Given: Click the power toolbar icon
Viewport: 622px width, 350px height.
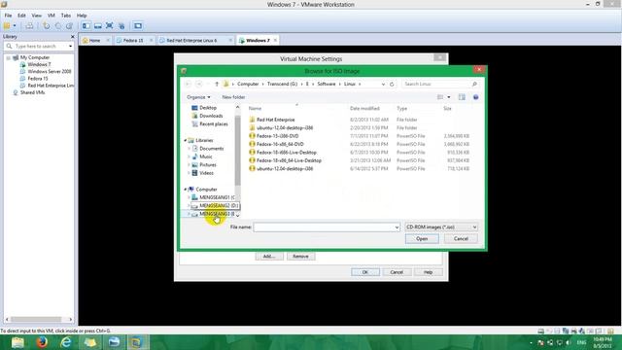Looking at the screenshot, I should (7, 26).
